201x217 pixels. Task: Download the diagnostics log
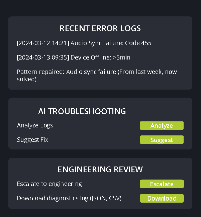162,198
